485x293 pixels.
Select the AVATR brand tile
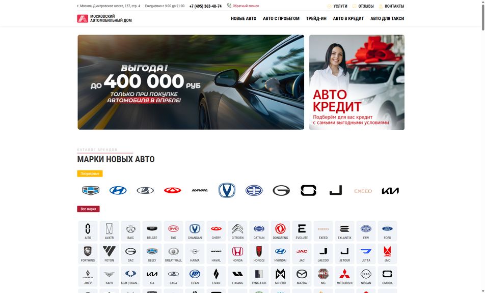click(109, 231)
